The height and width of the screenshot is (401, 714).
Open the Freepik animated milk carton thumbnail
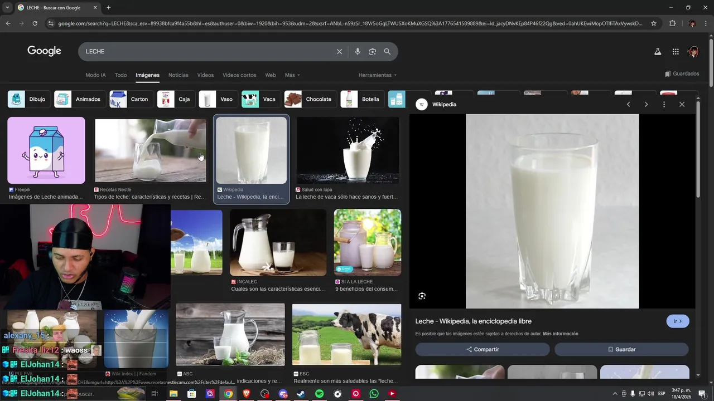[x=46, y=150]
